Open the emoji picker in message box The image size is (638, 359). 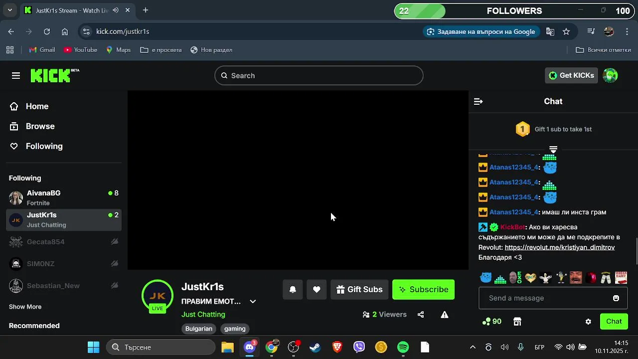point(616,298)
